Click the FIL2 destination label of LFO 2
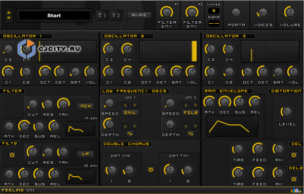Screen dimensions: 304x194 click(191, 113)
